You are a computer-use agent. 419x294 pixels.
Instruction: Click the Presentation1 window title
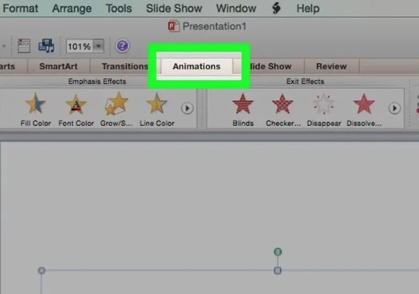(214, 26)
